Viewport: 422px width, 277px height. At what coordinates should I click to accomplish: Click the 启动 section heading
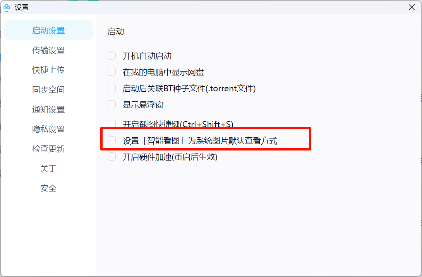tap(116, 31)
